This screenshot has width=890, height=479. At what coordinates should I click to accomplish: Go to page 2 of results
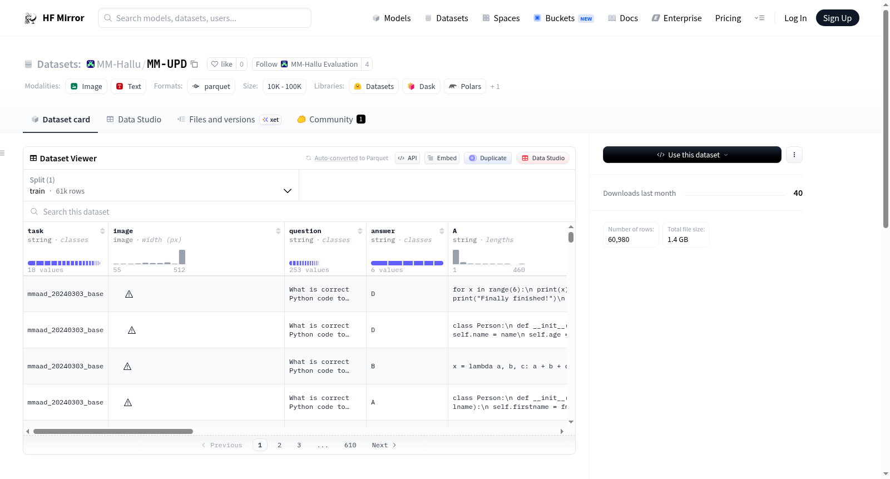click(x=279, y=445)
